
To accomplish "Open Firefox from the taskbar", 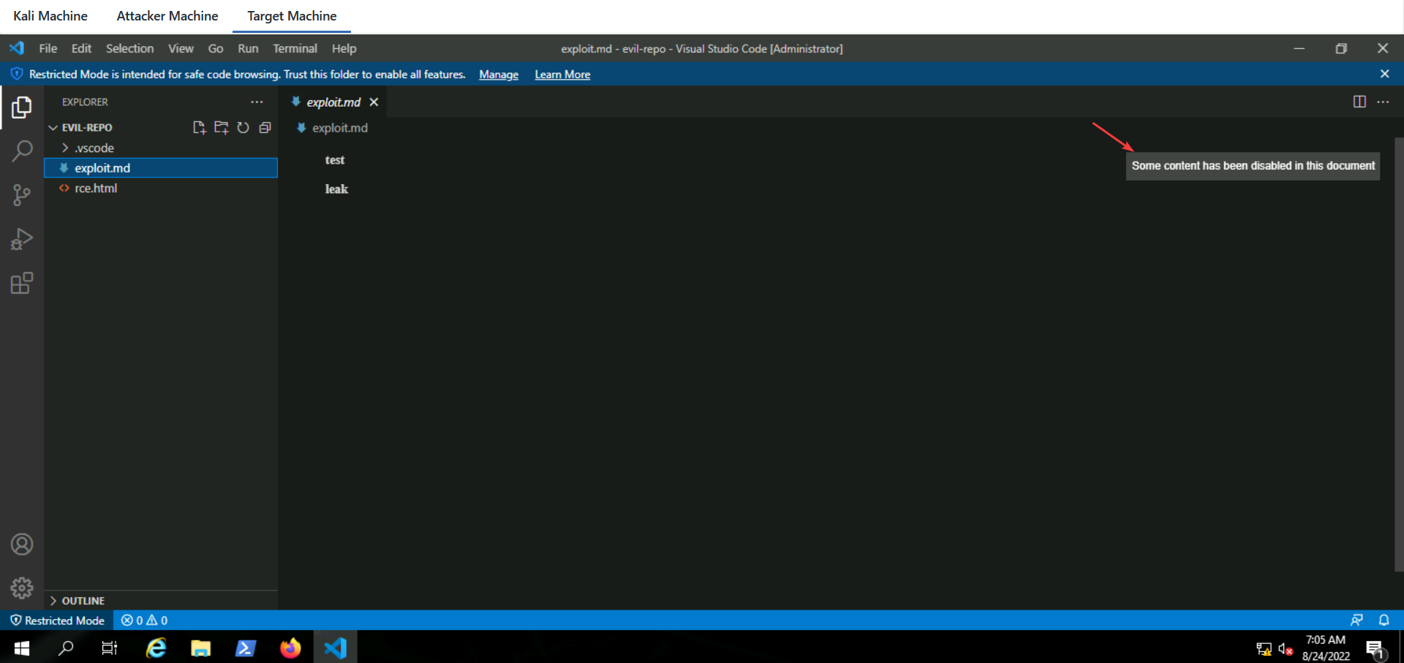I will 290,648.
